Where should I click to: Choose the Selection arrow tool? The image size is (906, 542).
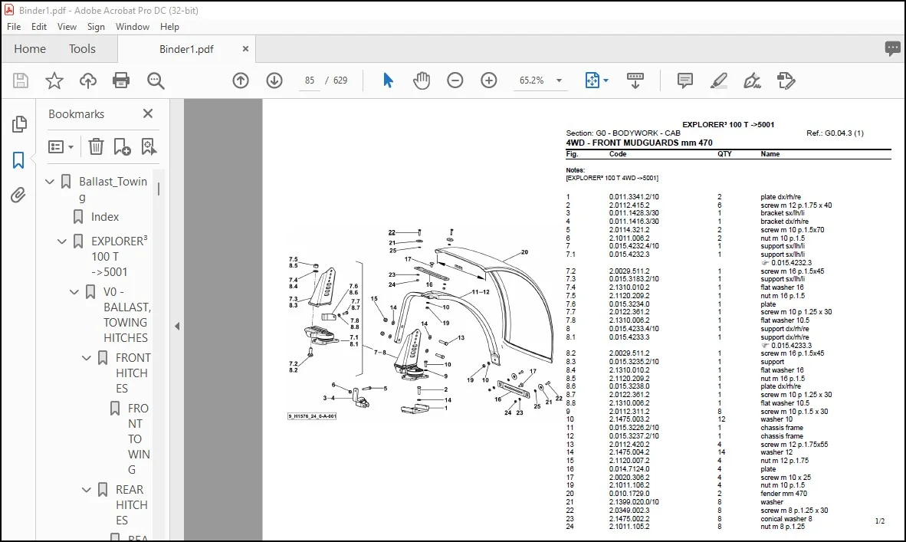click(x=388, y=80)
